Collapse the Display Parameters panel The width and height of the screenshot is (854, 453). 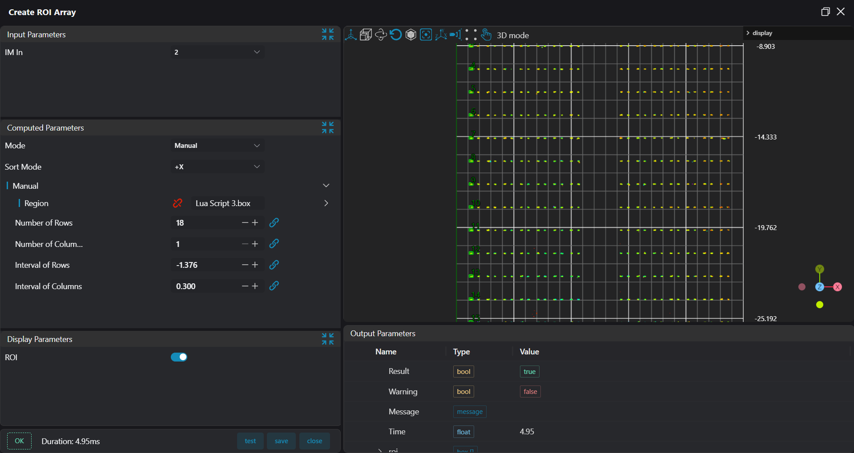click(x=328, y=339)
